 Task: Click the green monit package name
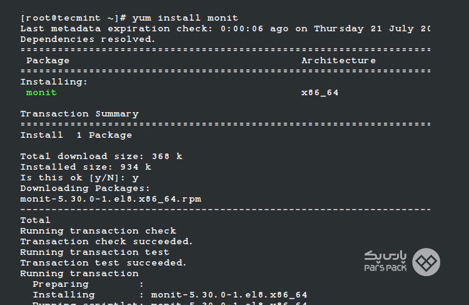click(41, 93)
